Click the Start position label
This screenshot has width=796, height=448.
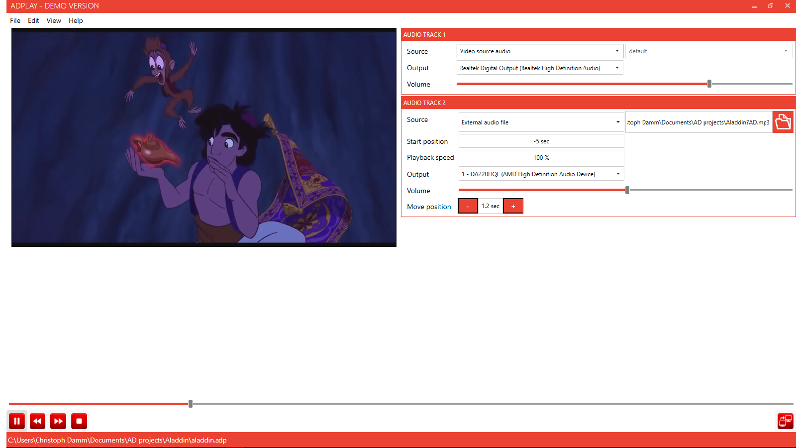427,142
